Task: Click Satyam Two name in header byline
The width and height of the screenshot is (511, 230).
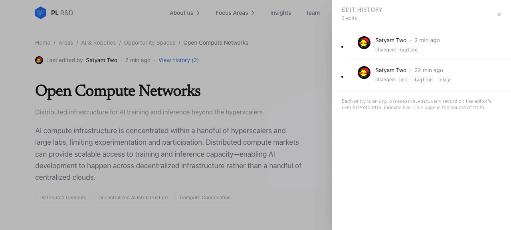Action: coord(101,60)
